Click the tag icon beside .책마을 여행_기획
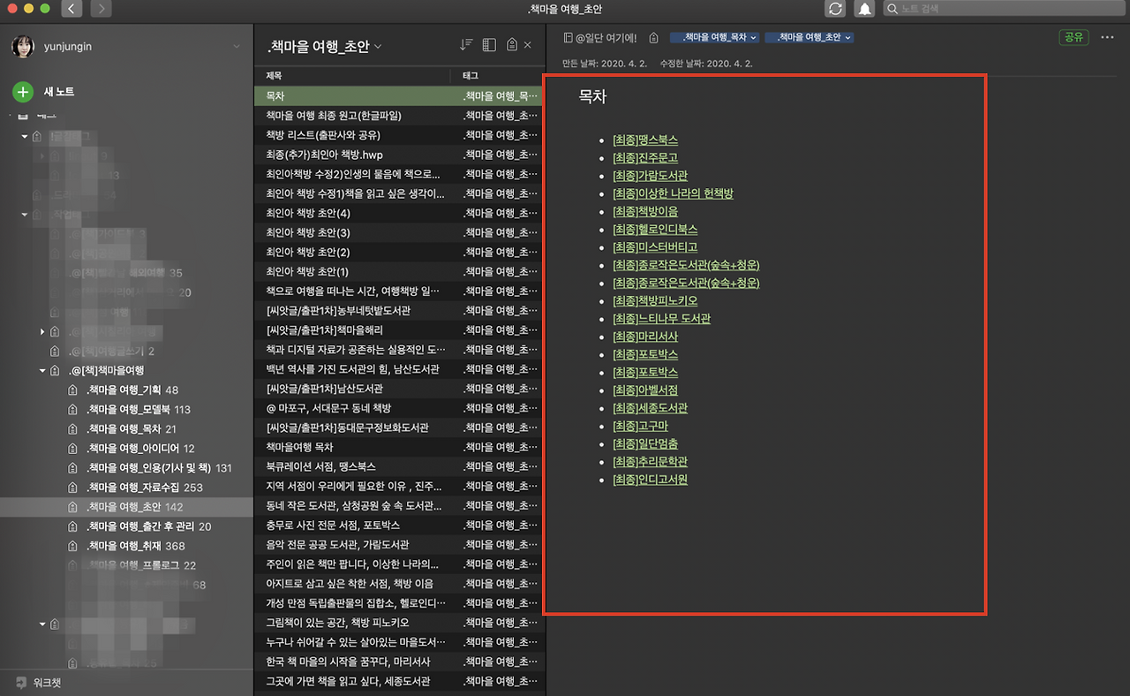Screen dimensions: 1130x696 pyautogui.click(x=73, y=390)
